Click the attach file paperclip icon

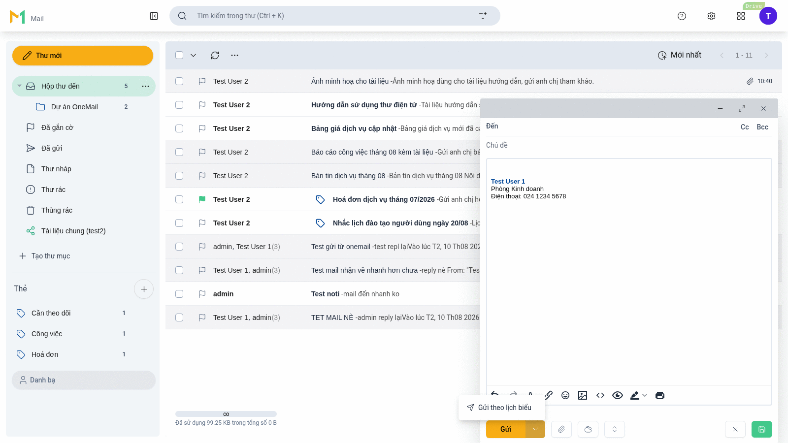point(561,429)
